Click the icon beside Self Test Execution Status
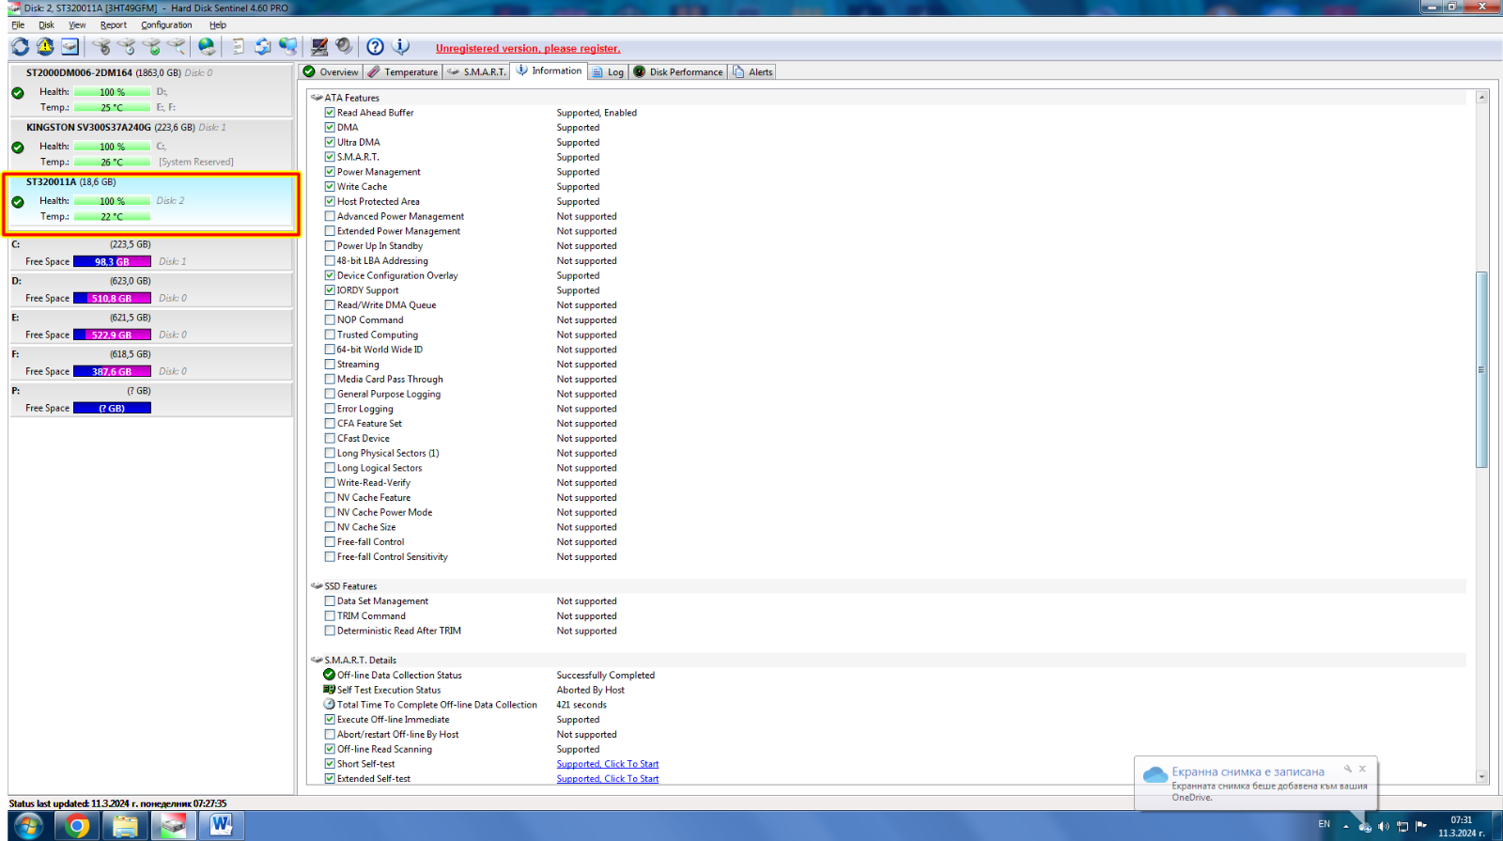The height and width of the screenshot is (841, 1503). pyautogui.click(x=330, y=690)
